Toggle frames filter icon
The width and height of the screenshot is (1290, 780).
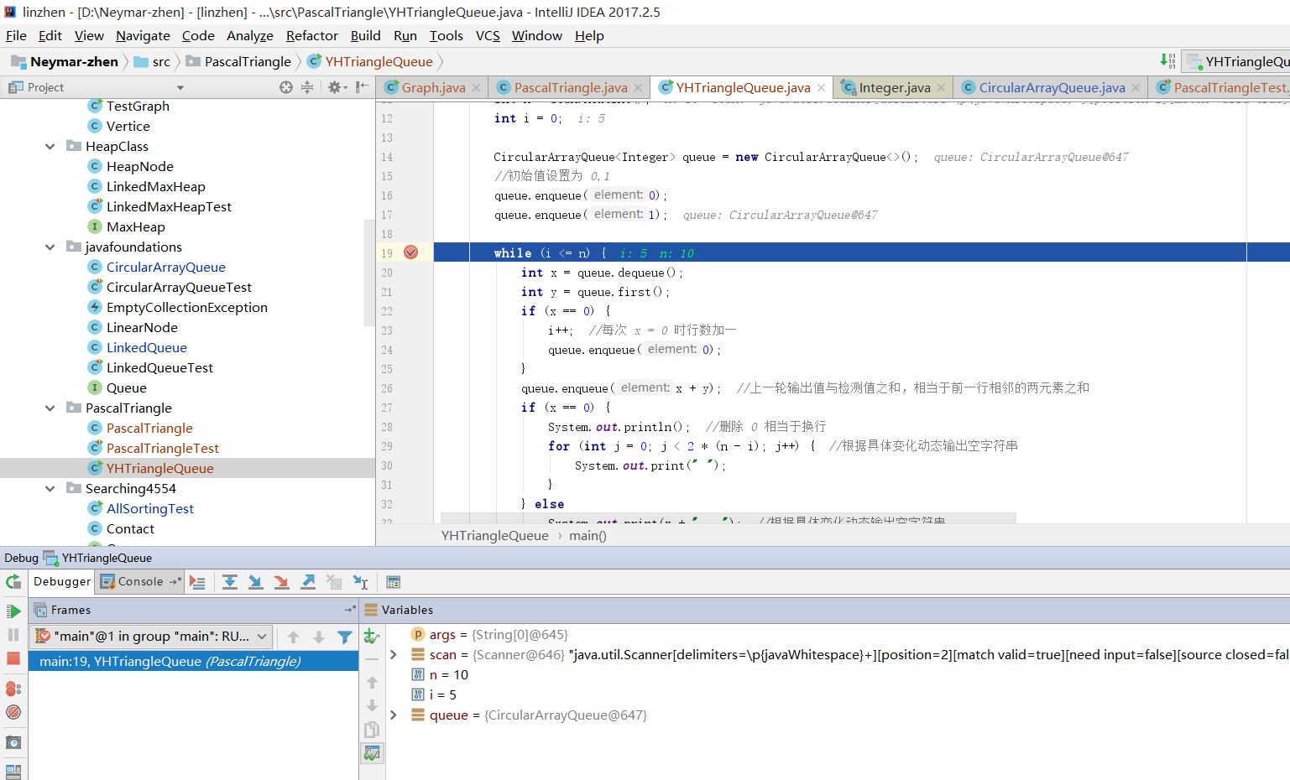pyautogui.click(x=344, y=637)
